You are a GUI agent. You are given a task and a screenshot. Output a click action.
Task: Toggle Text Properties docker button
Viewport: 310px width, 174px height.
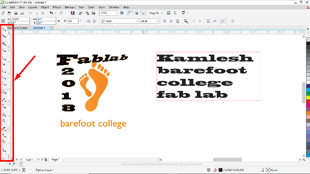208,21
